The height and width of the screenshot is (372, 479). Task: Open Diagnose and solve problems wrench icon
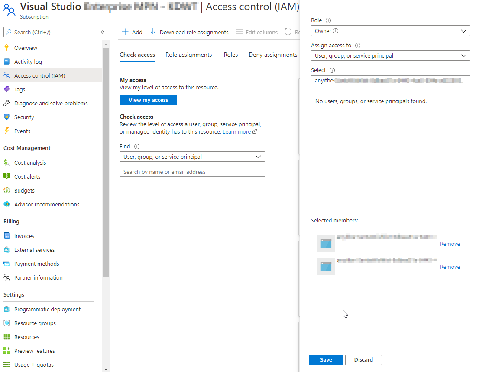(x=7, y=103)
